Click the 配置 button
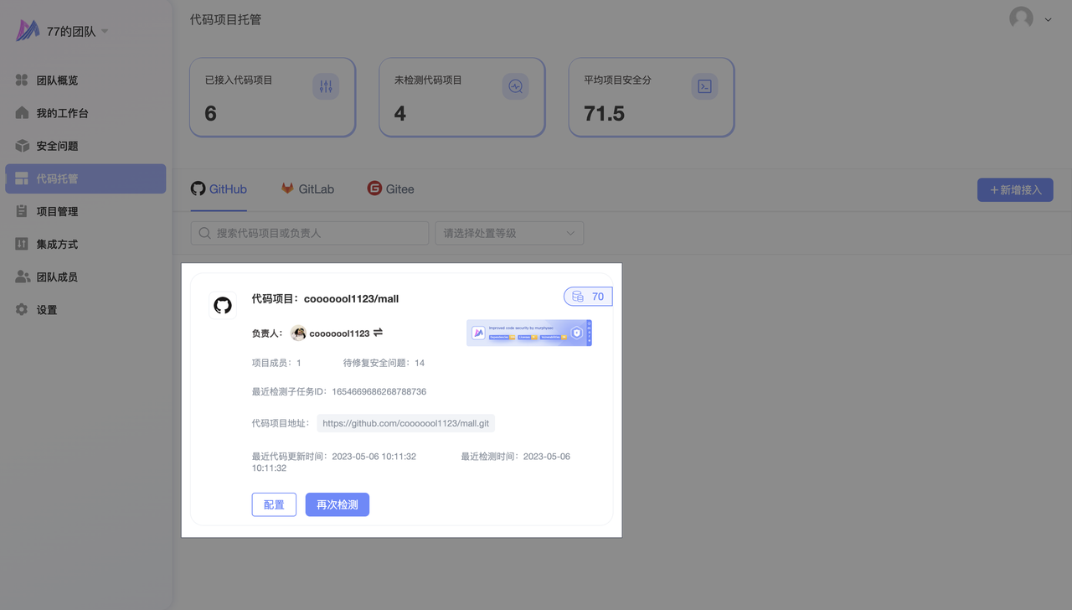The height and width of the screenshot is (610, 1072). point(274,504)
